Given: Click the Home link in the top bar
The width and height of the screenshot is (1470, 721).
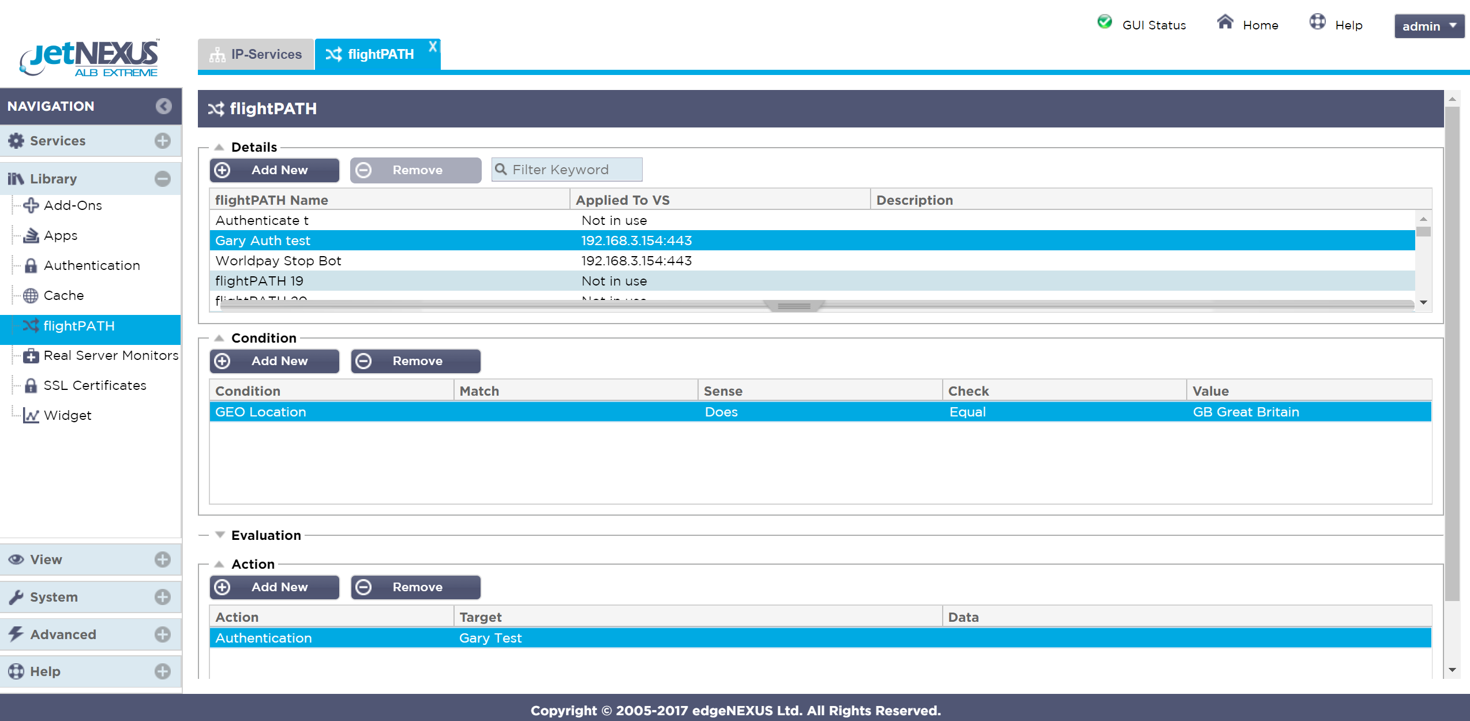Looking at the screenshot, I should coord(1260,25).
